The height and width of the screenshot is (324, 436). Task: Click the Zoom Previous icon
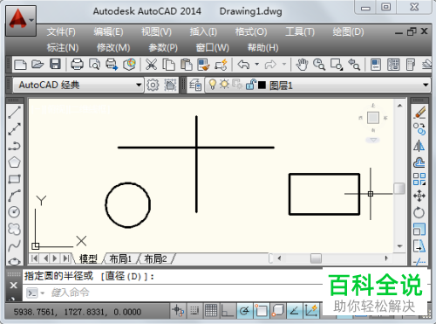pos(354,65)
